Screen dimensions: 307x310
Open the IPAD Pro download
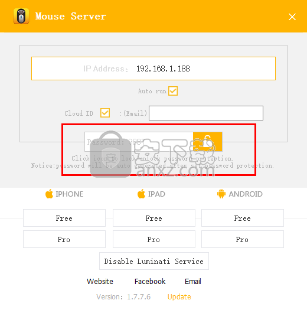click(154, 239)
